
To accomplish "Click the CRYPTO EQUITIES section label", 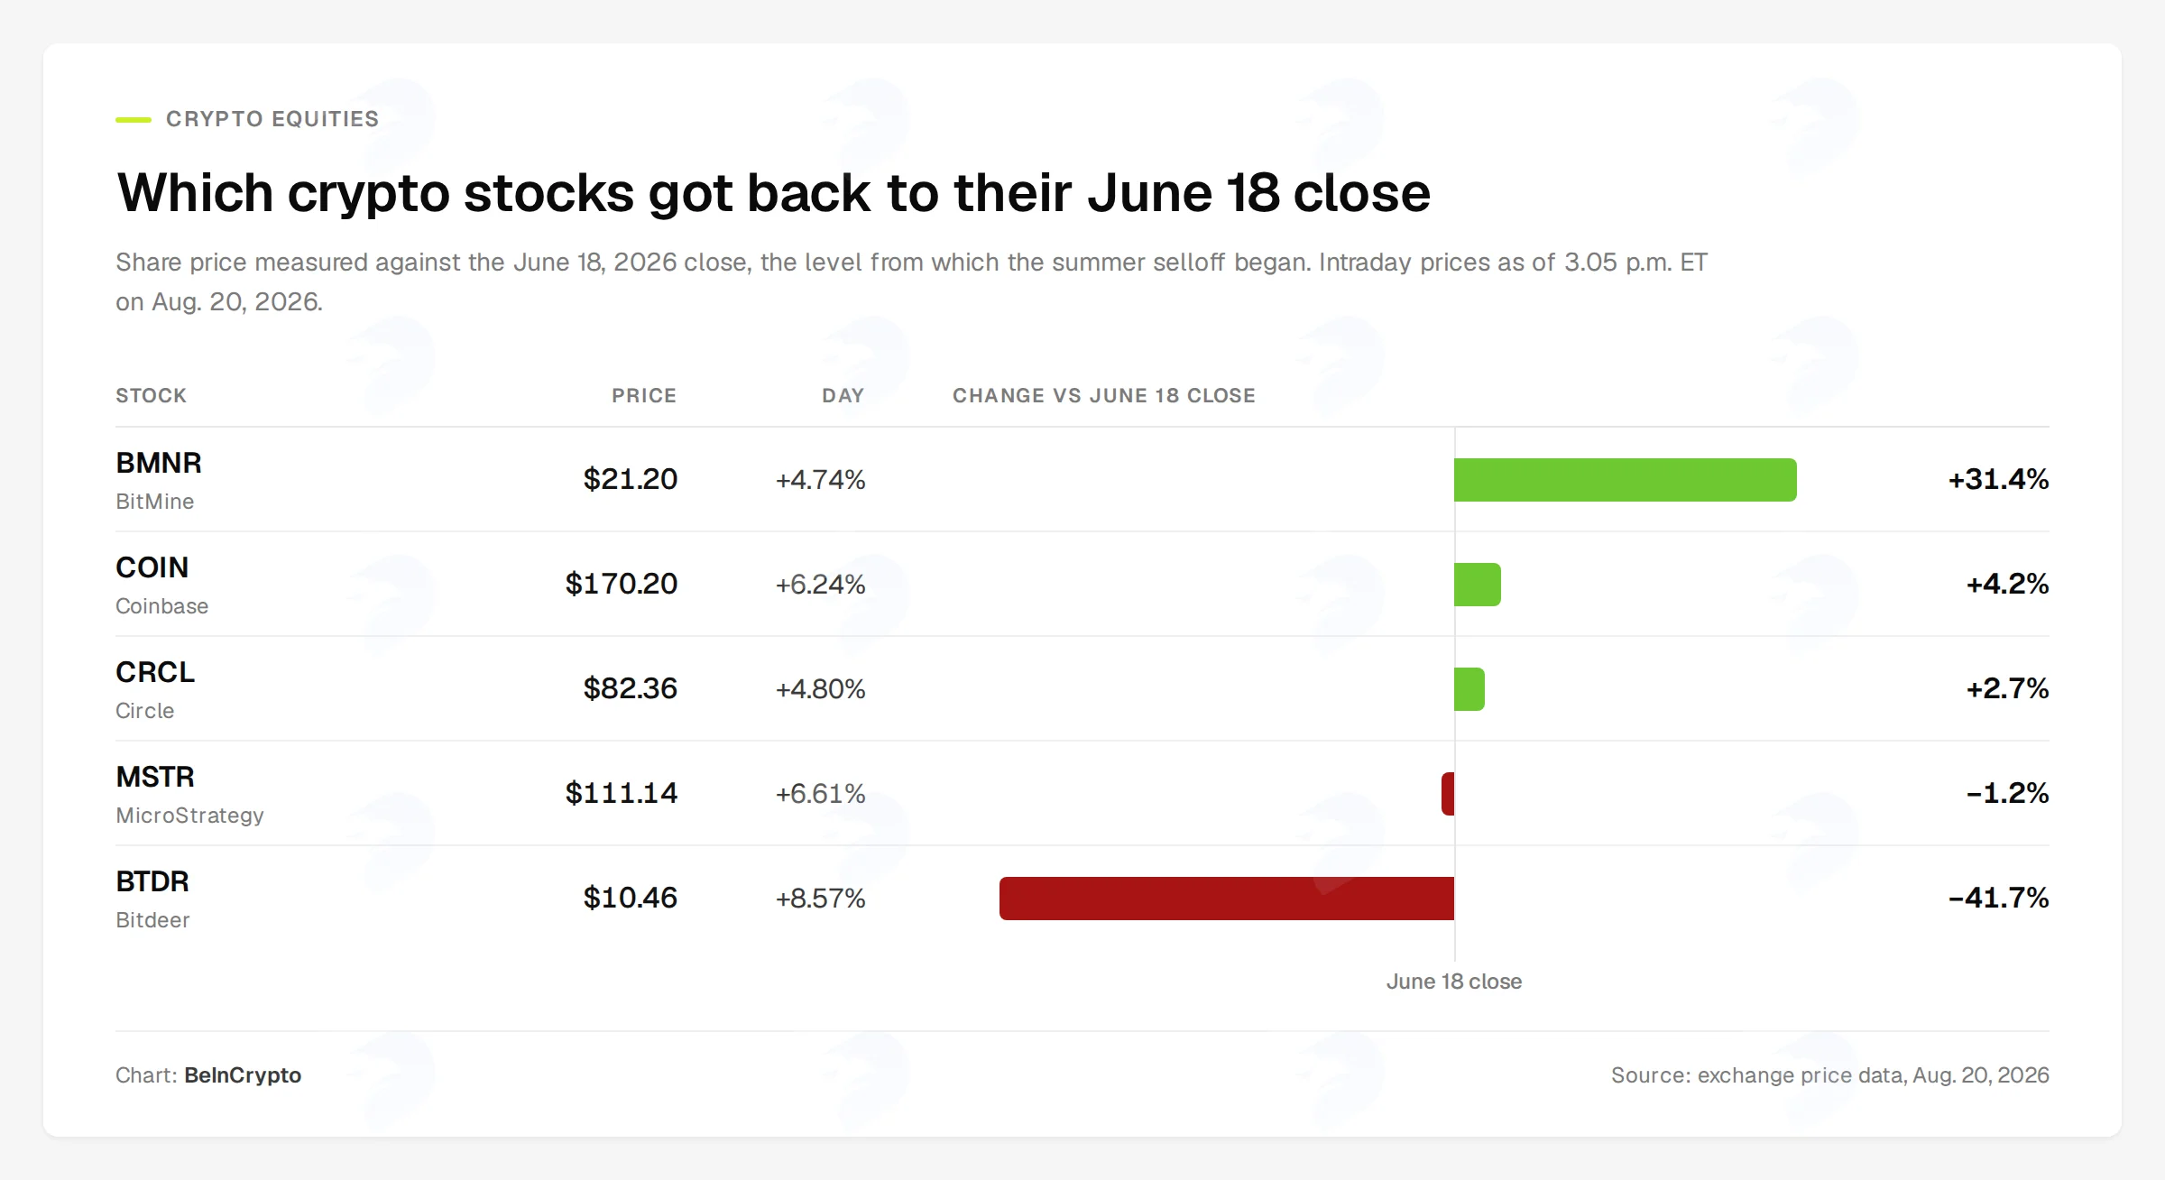I will (x=272, y=119).
